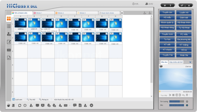Add a new group with the plus tab
Image resolution: width=197 pixels, height=112 pixels.
[122, 13]
